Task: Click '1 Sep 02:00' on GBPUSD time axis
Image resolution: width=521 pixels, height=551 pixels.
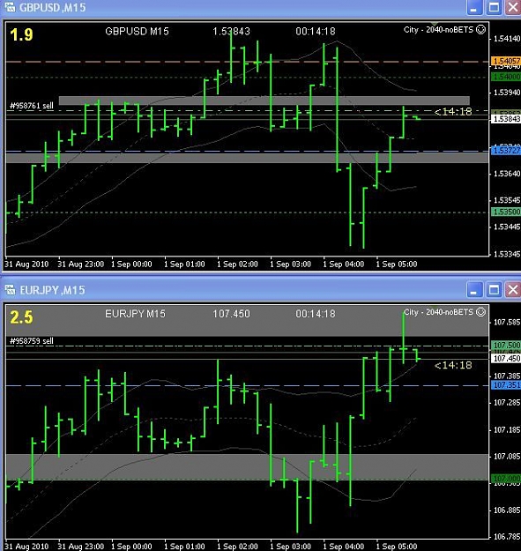Action: pos(237,264)
